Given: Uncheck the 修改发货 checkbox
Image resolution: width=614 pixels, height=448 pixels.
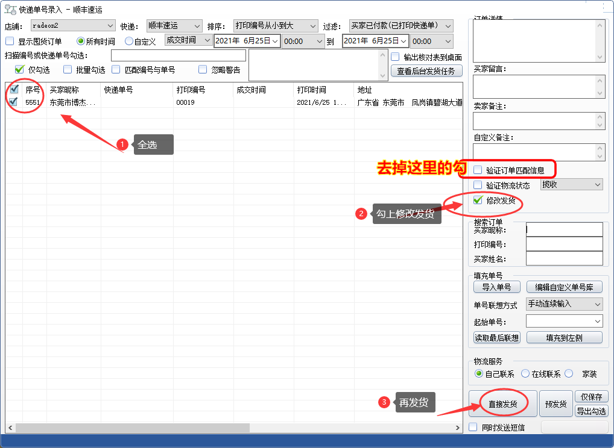Looking at the screenshot, I should point(478,201).
